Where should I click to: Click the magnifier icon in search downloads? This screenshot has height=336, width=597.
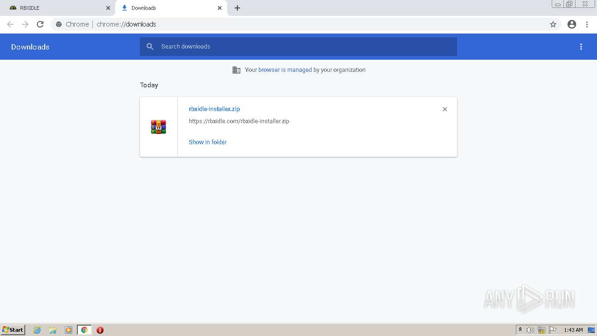coord(150,47)
